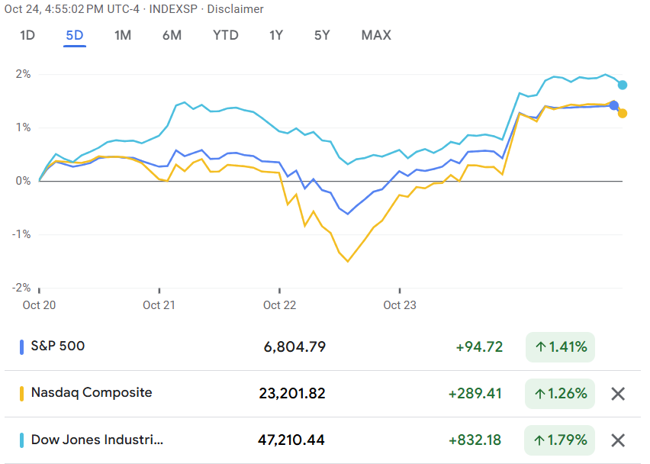Select the 5D time range tab

pos(75,35)
